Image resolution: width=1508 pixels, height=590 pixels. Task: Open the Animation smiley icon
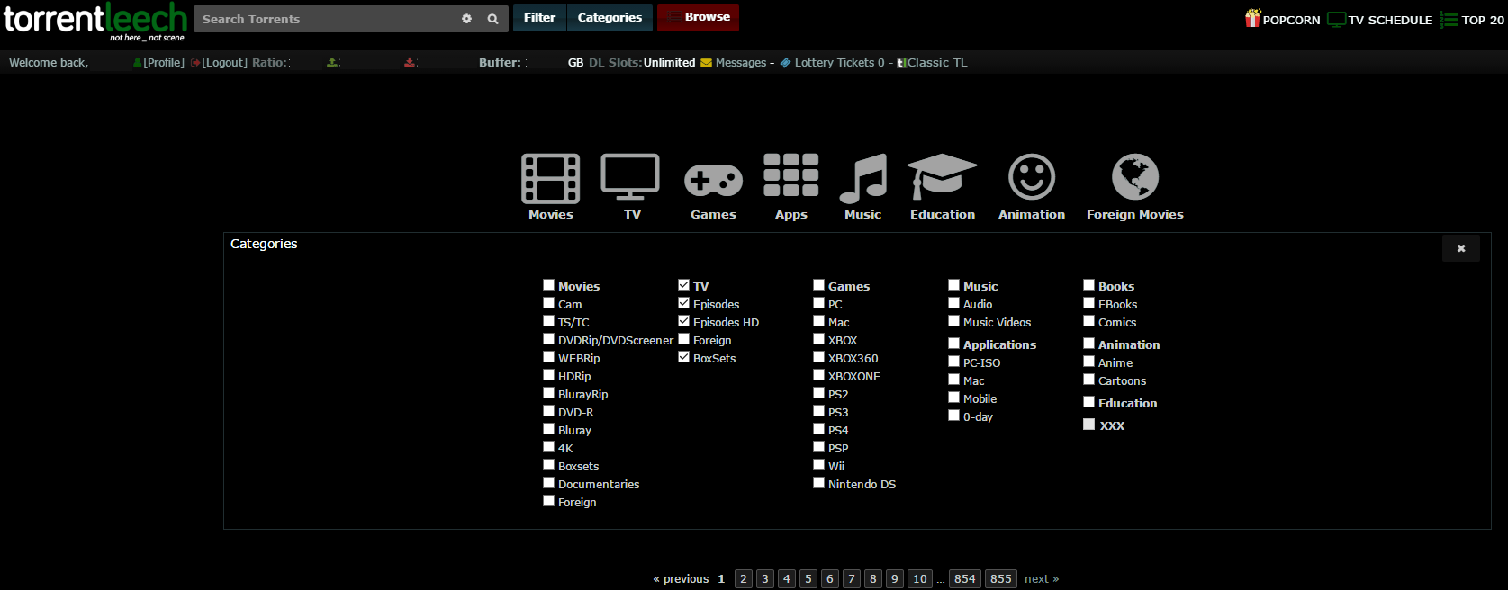1032,176
